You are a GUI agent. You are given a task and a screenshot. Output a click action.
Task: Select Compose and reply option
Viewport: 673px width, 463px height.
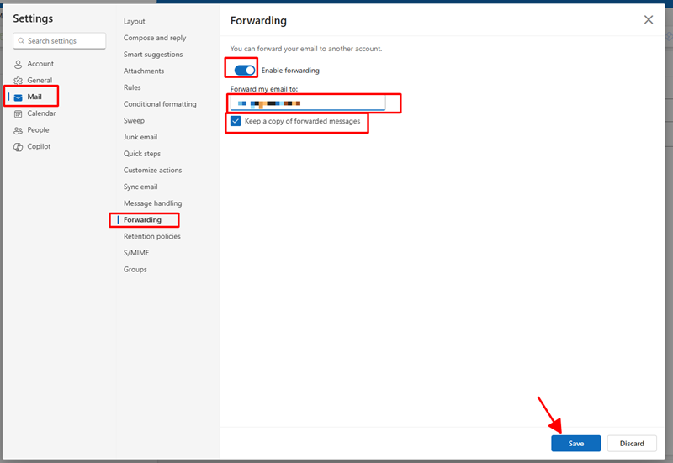pyautogui.click(x=155, y=38)
